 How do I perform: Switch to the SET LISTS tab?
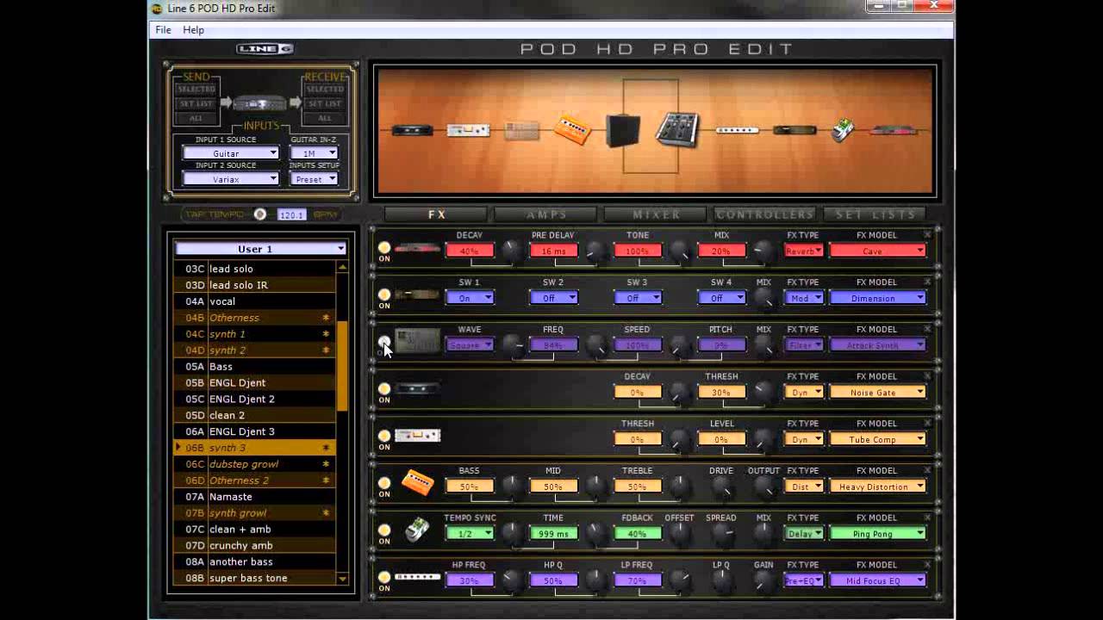[x=875, y=214]
